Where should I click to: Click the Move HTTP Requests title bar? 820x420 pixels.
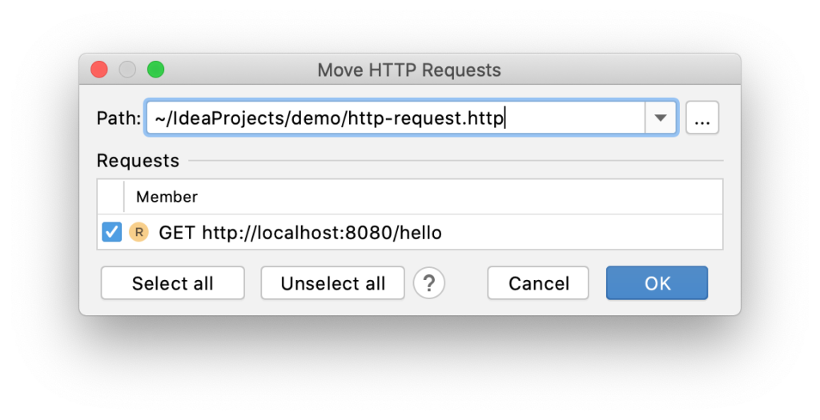point(409,70)
